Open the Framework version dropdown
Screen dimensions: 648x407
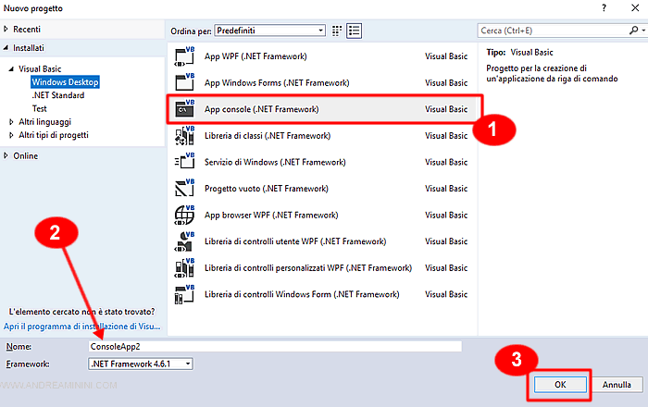141,364
